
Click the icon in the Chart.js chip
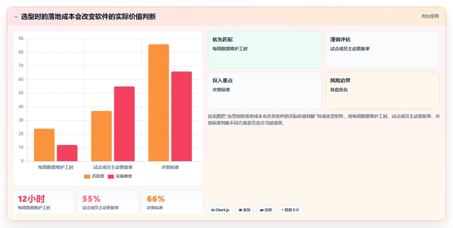coord(213,210)
